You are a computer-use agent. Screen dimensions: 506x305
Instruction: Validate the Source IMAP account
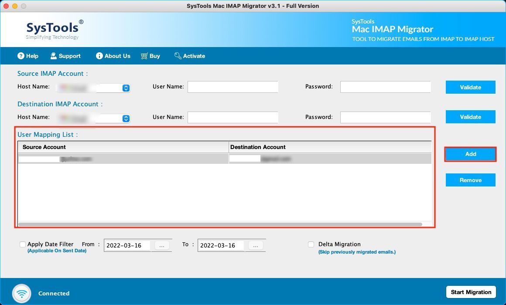pos(471,87)
